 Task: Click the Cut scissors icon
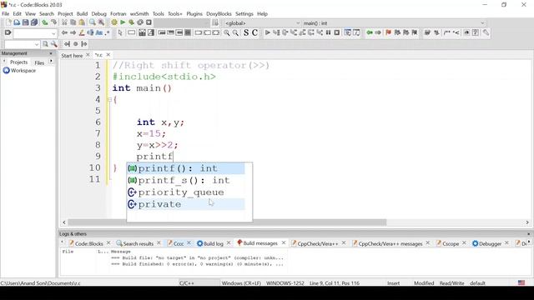pos(64,22)
